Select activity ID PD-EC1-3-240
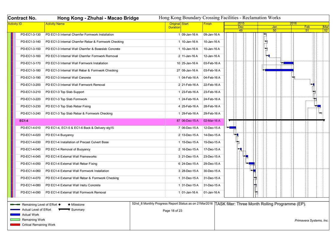 31,113
